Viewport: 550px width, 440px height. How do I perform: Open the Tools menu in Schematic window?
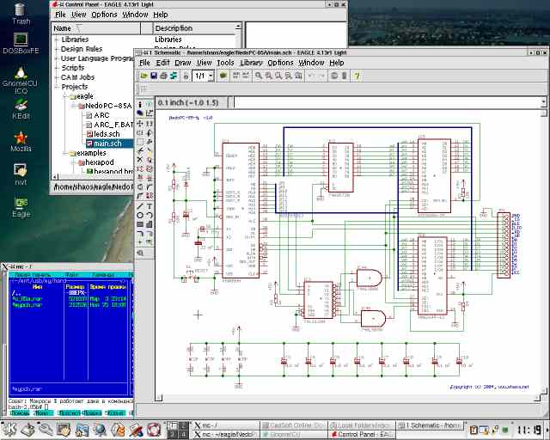pyautogui.click(x=225, y=63)
